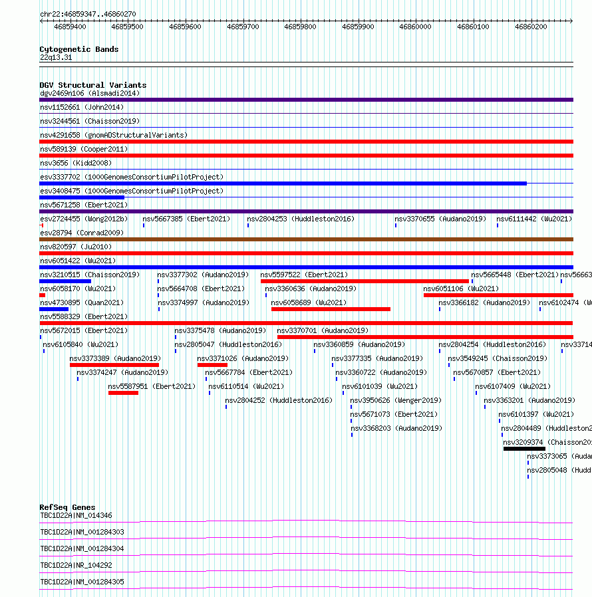
Task: Click TBC1D22A|NR_104292 transcript label
Action: coord(76,565)
